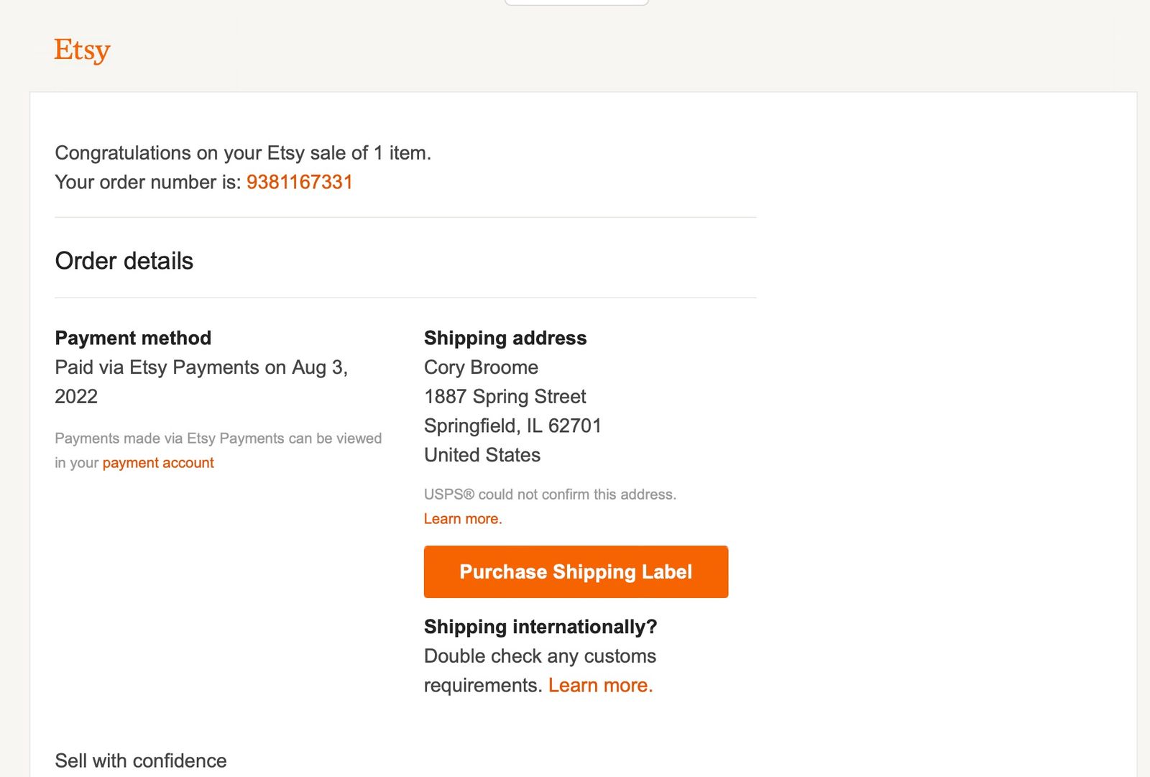
Task: Follow the payment account link
Action: [x=157, y=462]
